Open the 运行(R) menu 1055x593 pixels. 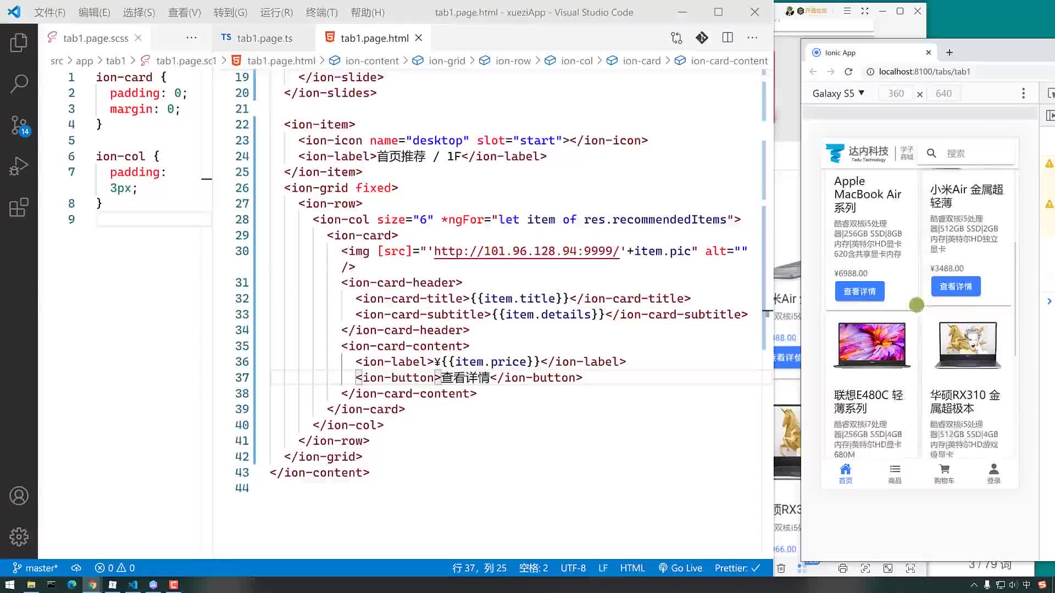tap(276, 12)
